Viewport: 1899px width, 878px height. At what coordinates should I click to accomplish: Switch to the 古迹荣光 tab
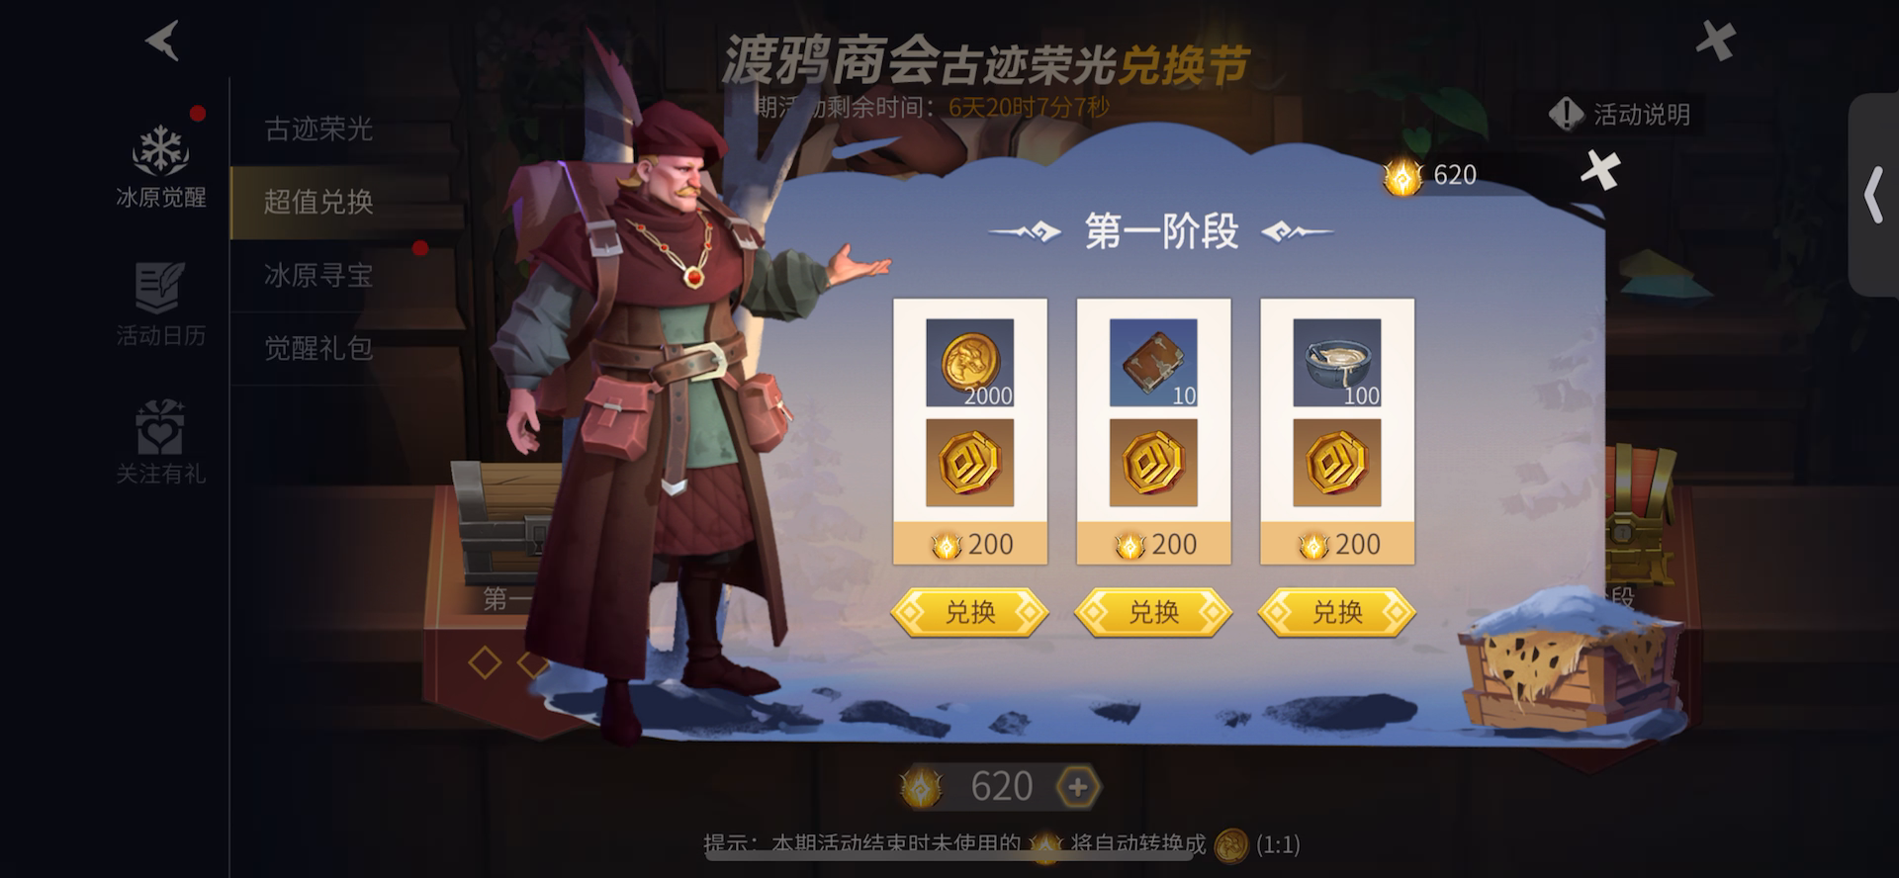[318, 129]
